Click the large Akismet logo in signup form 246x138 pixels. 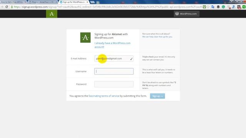click(x=85, y=38)
